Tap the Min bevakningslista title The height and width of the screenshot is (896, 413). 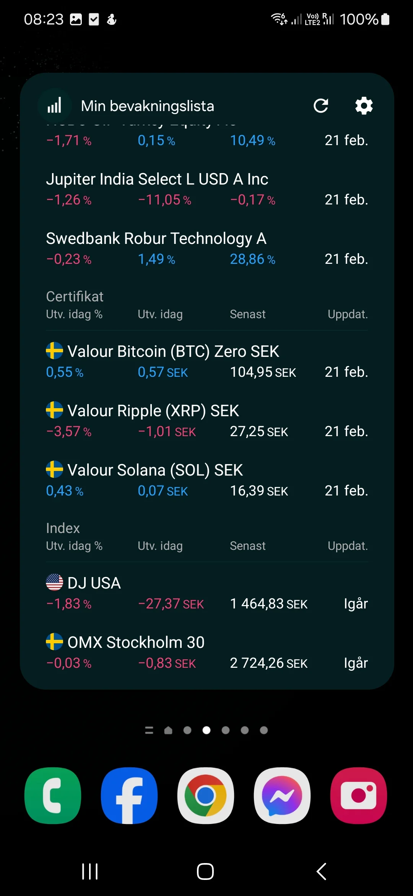(x=148, y=106)
